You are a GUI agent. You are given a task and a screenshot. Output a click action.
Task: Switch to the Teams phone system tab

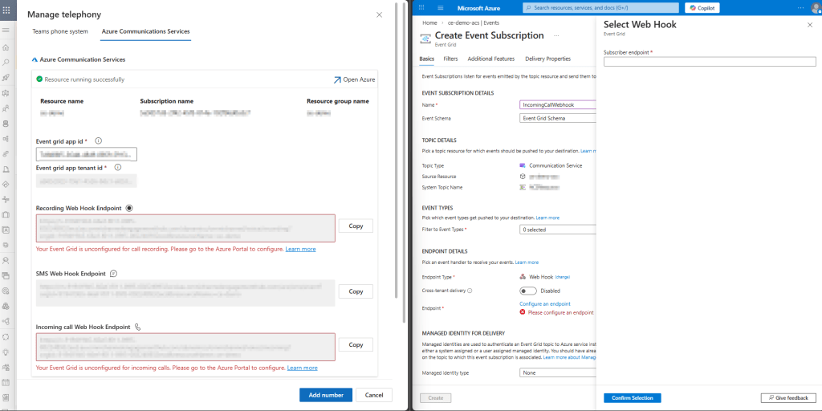pos(60,31)
